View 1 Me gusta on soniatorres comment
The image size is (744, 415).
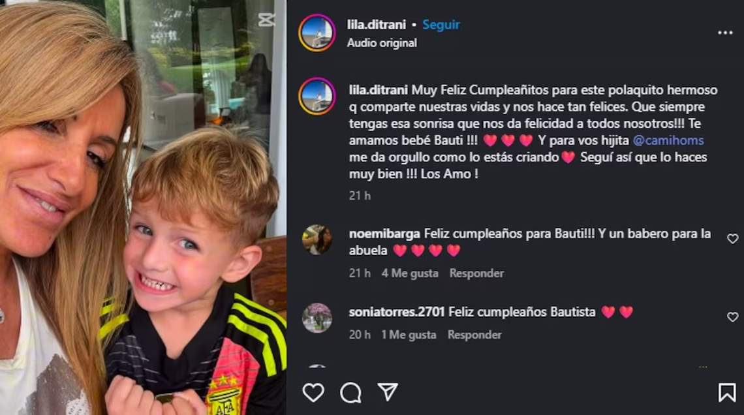(409, 335)
